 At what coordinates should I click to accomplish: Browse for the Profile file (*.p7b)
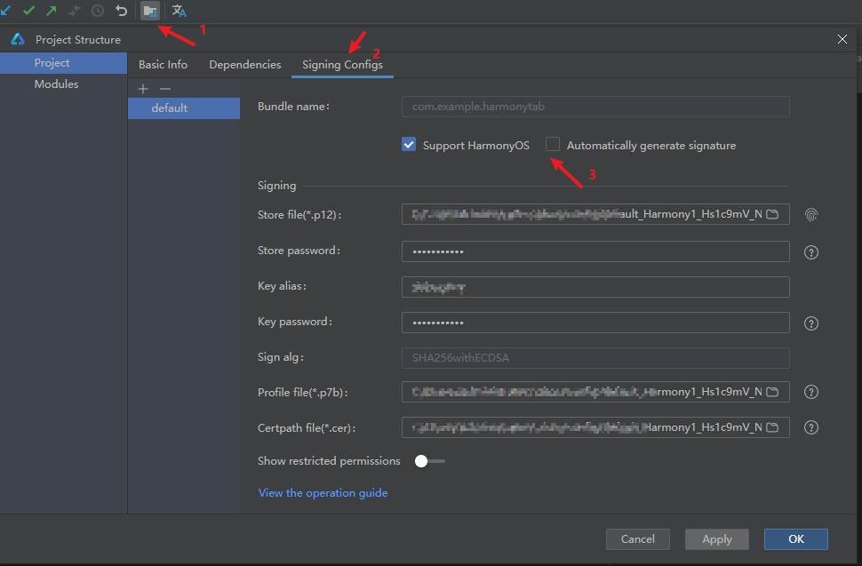click(772, 392)
